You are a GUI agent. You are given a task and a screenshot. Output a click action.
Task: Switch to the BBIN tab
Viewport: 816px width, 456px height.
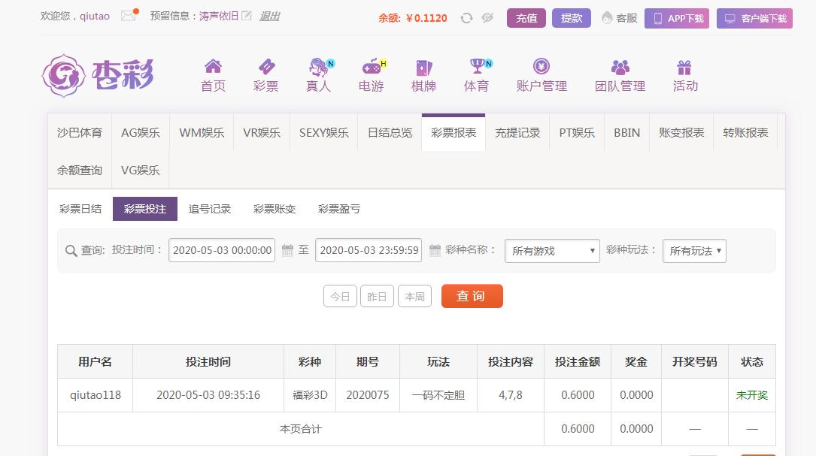tap(626, 132)
